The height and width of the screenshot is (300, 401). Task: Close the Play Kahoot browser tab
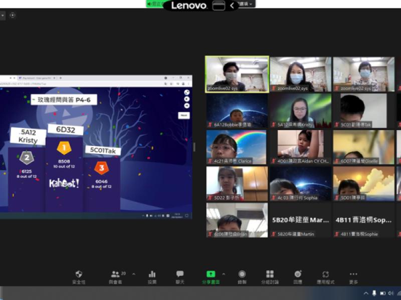tap(54, 78)
